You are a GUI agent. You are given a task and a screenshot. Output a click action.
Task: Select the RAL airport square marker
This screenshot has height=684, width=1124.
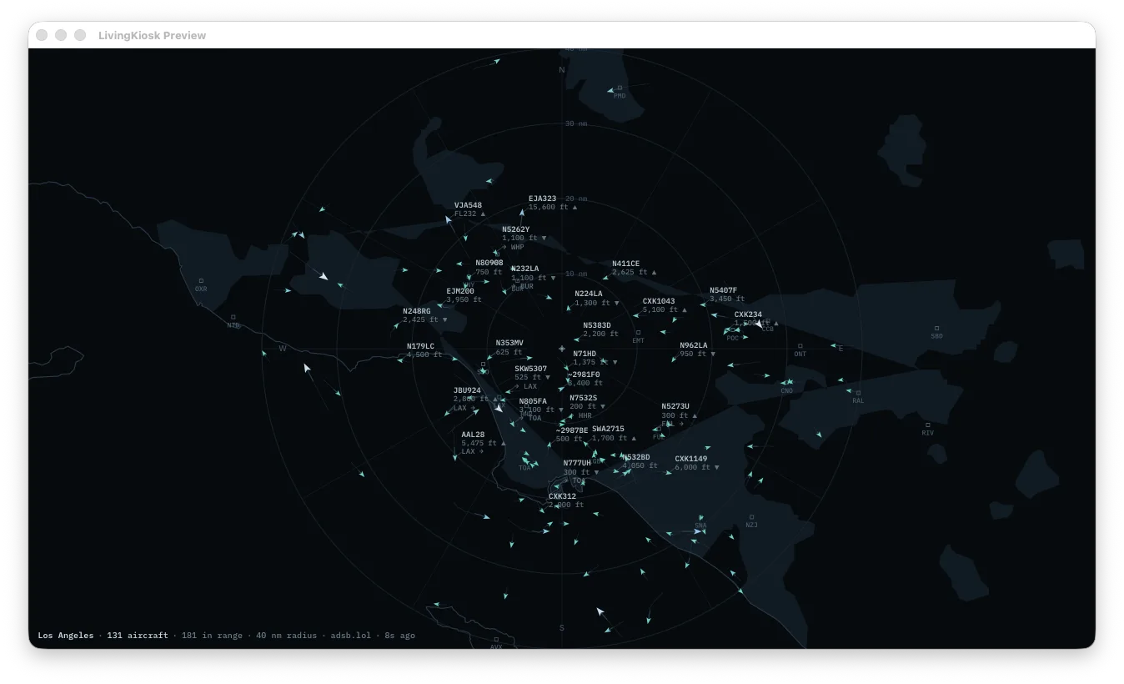858,393
